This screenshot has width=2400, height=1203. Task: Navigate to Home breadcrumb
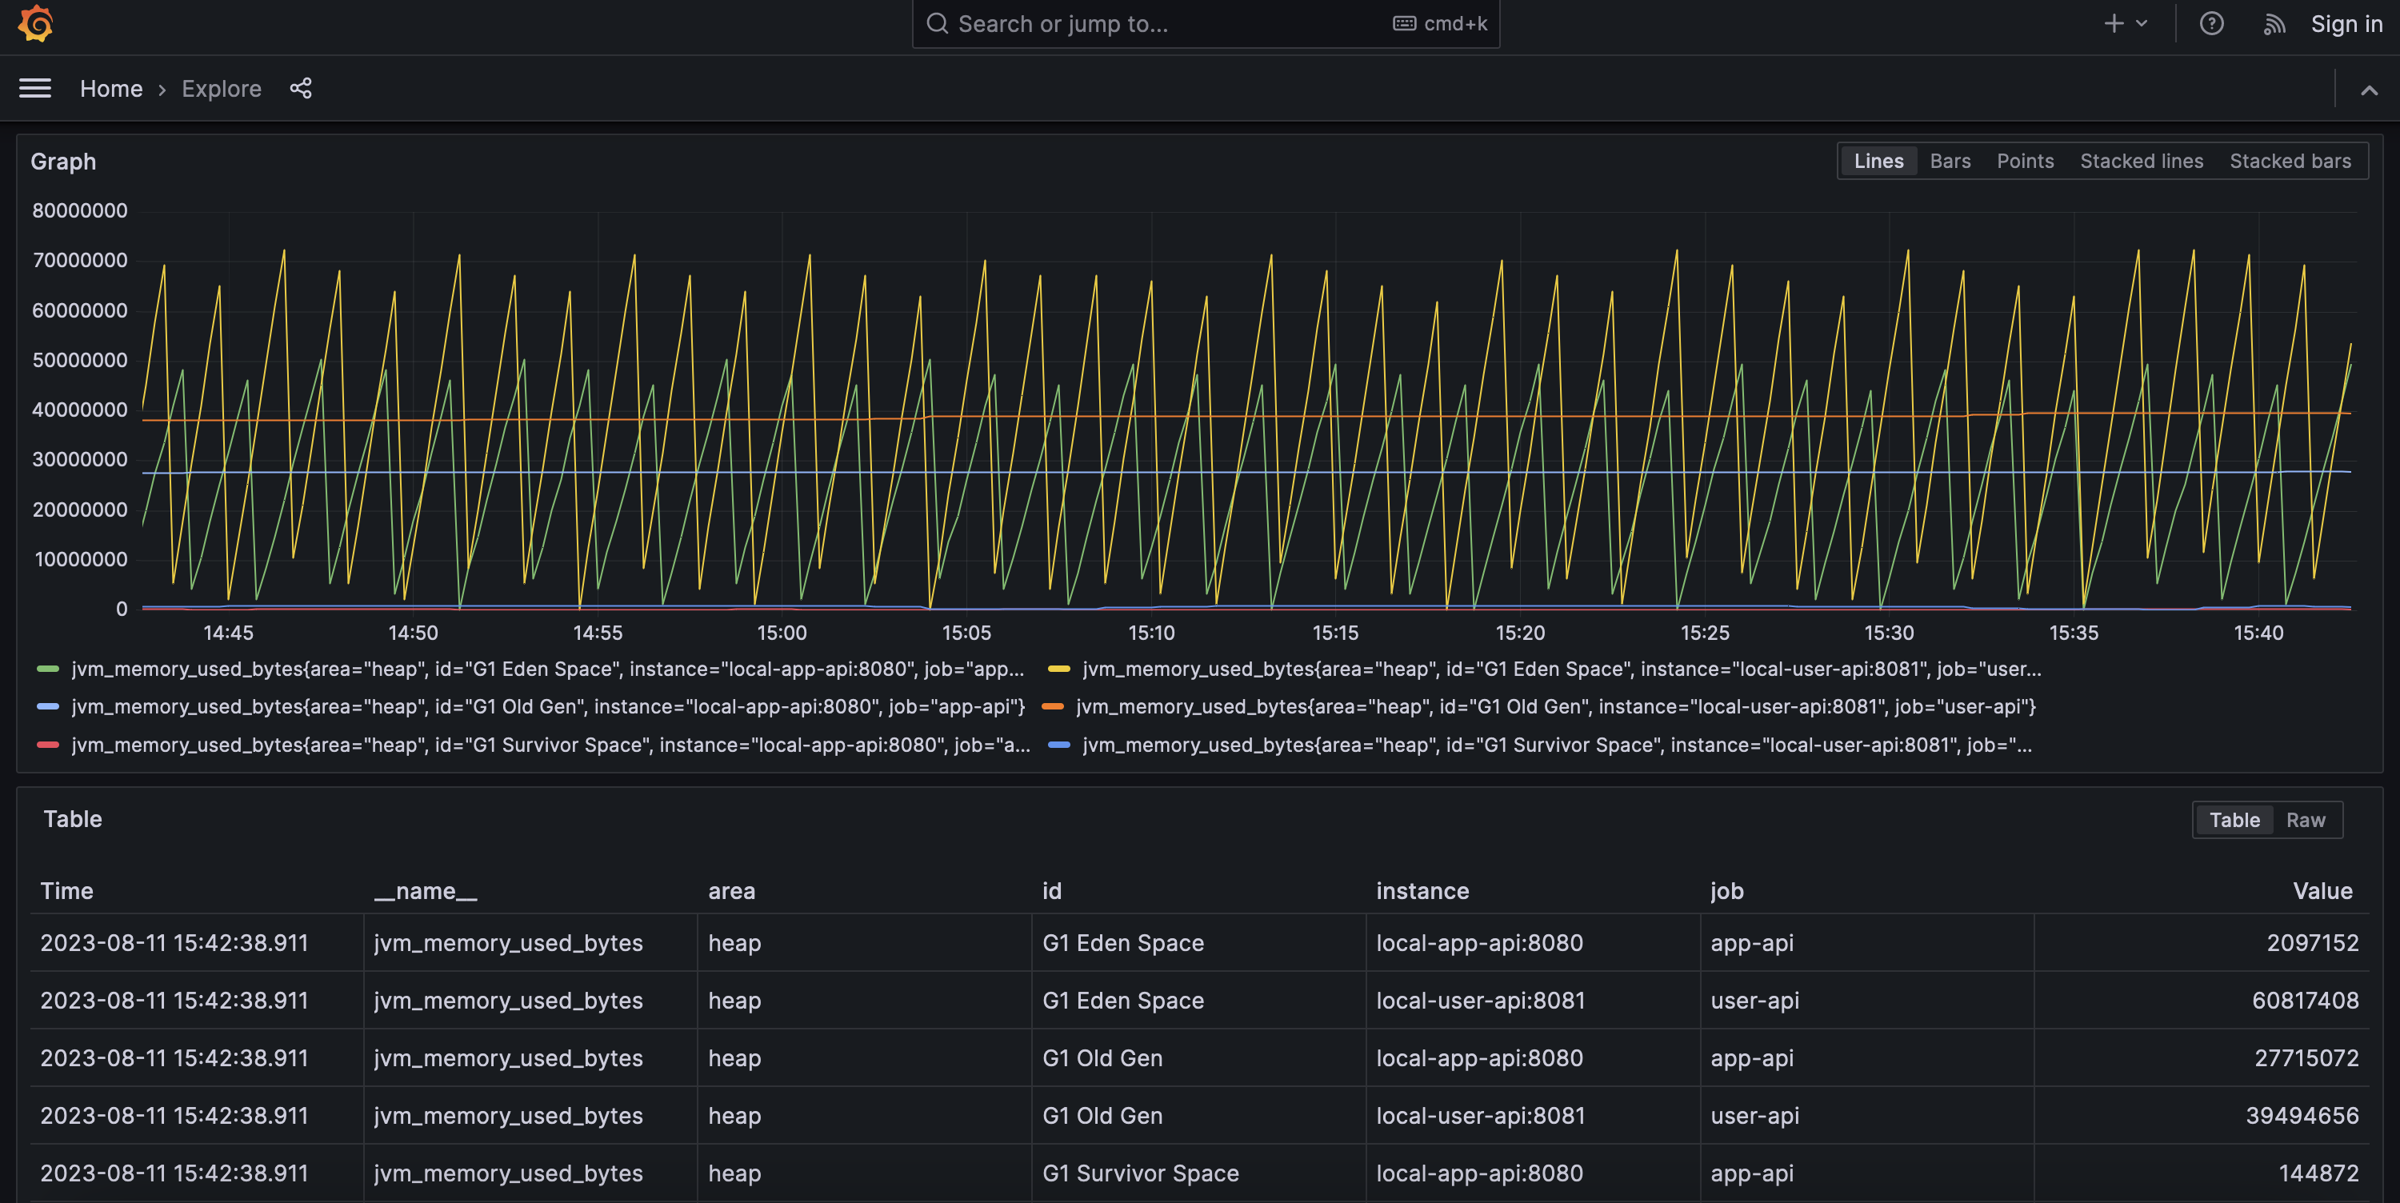pos(110,87)
